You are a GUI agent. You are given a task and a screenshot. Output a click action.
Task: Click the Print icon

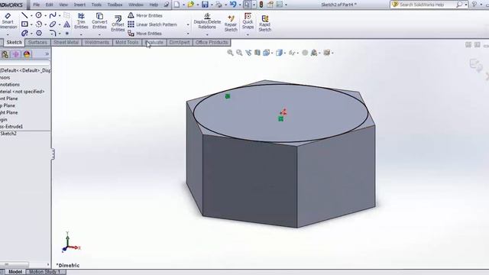(219, 5)
